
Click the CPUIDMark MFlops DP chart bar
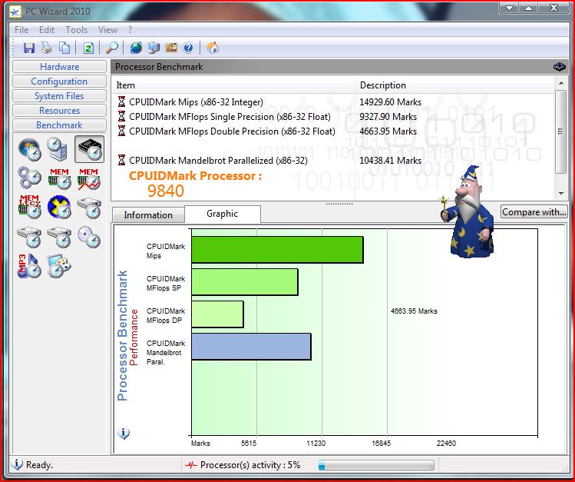[218, 314]
